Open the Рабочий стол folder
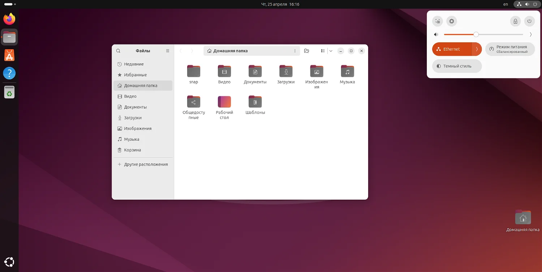The height and width of the screenshot is (272, 542). coord(224,107)
